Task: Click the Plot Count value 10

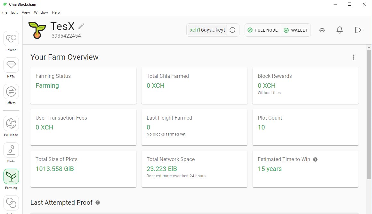Action: 261,128
